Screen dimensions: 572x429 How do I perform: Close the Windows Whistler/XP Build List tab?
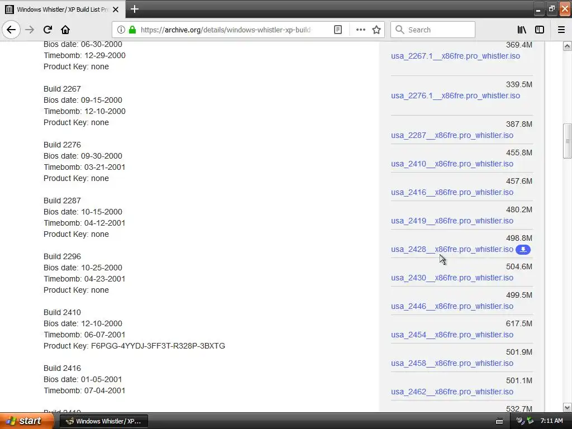(116, 9)
